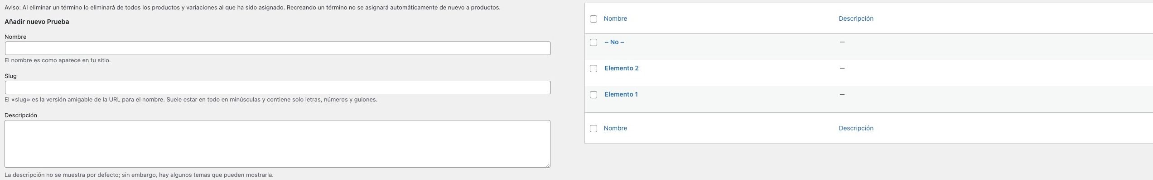Toggle the select-all checkbox in table footer
The height and width of the screenshot is (180, 1153).
(x=593, y=129)
